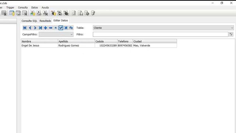Open the Consulta menu
The image size is (236, 133).
click(23, 7)
